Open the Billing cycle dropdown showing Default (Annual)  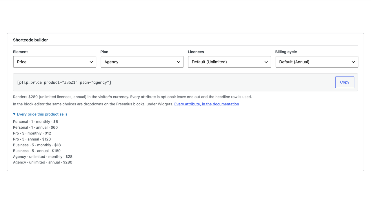pos(317,62)
